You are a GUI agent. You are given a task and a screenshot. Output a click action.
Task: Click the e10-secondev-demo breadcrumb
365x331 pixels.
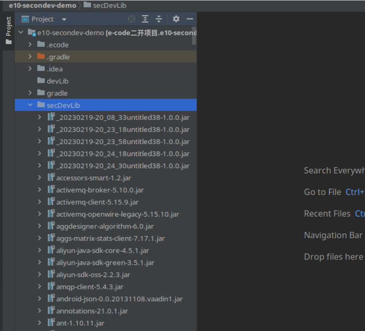(x=42, y=5)
